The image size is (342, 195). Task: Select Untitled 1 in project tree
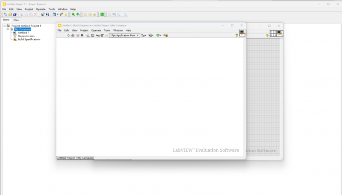tap(23, 33)
